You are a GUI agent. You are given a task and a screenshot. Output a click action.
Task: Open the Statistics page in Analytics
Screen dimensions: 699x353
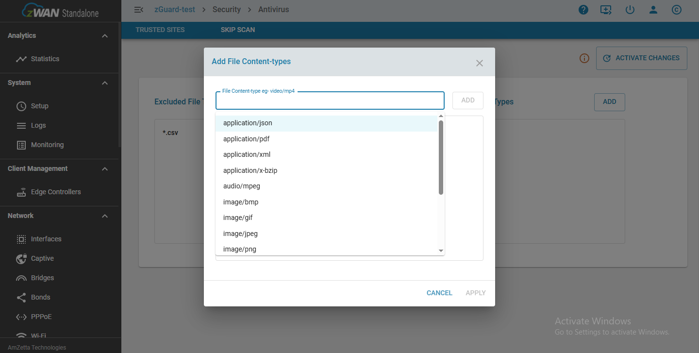44,59
